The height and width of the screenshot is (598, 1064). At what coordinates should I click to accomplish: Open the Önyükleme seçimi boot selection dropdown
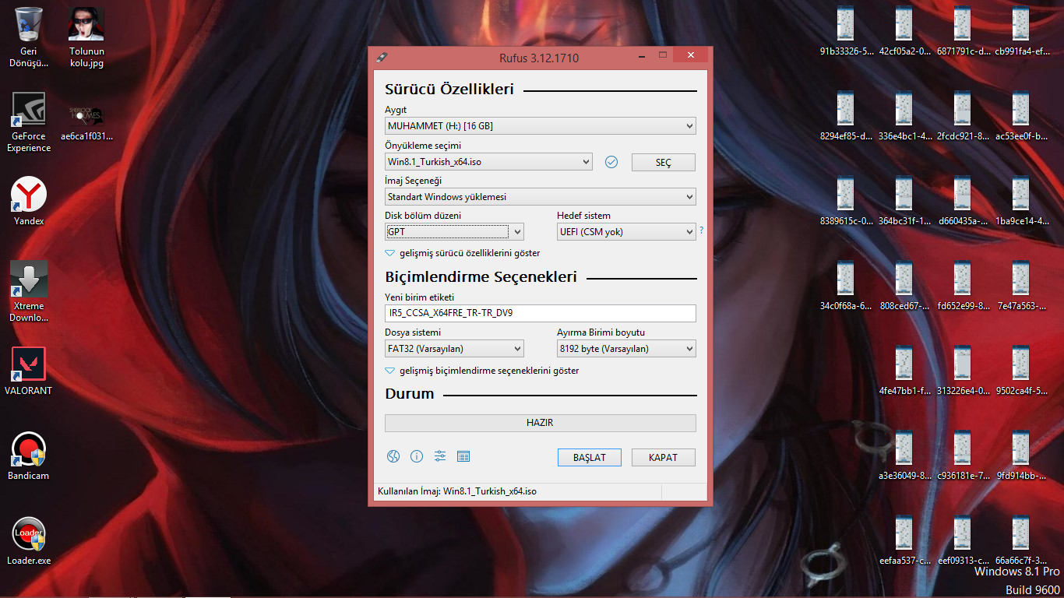pos(488,162)
